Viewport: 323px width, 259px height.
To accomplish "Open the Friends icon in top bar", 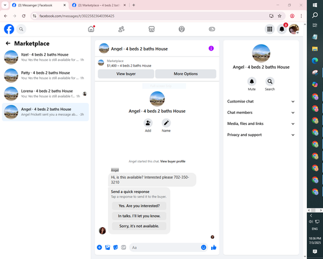I will click(x=121, y=29).
